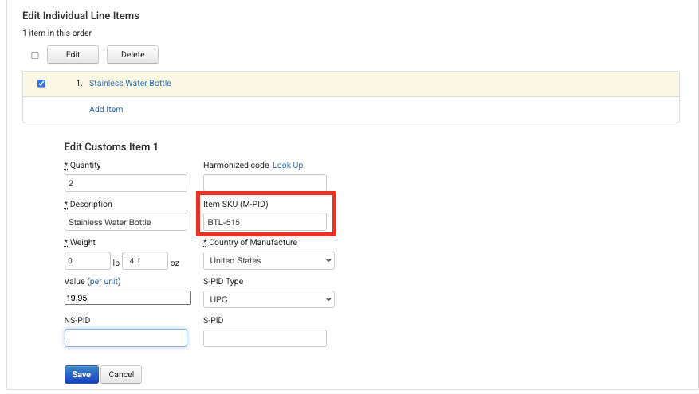Cancel editing the customs item
This screenshot has height=394, width=699.
coord(121,374)
